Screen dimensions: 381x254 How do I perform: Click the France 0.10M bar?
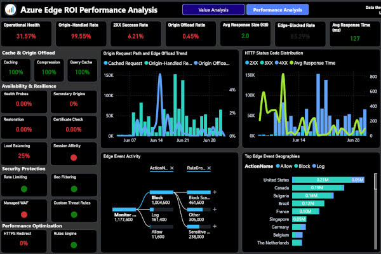(305, 211)
